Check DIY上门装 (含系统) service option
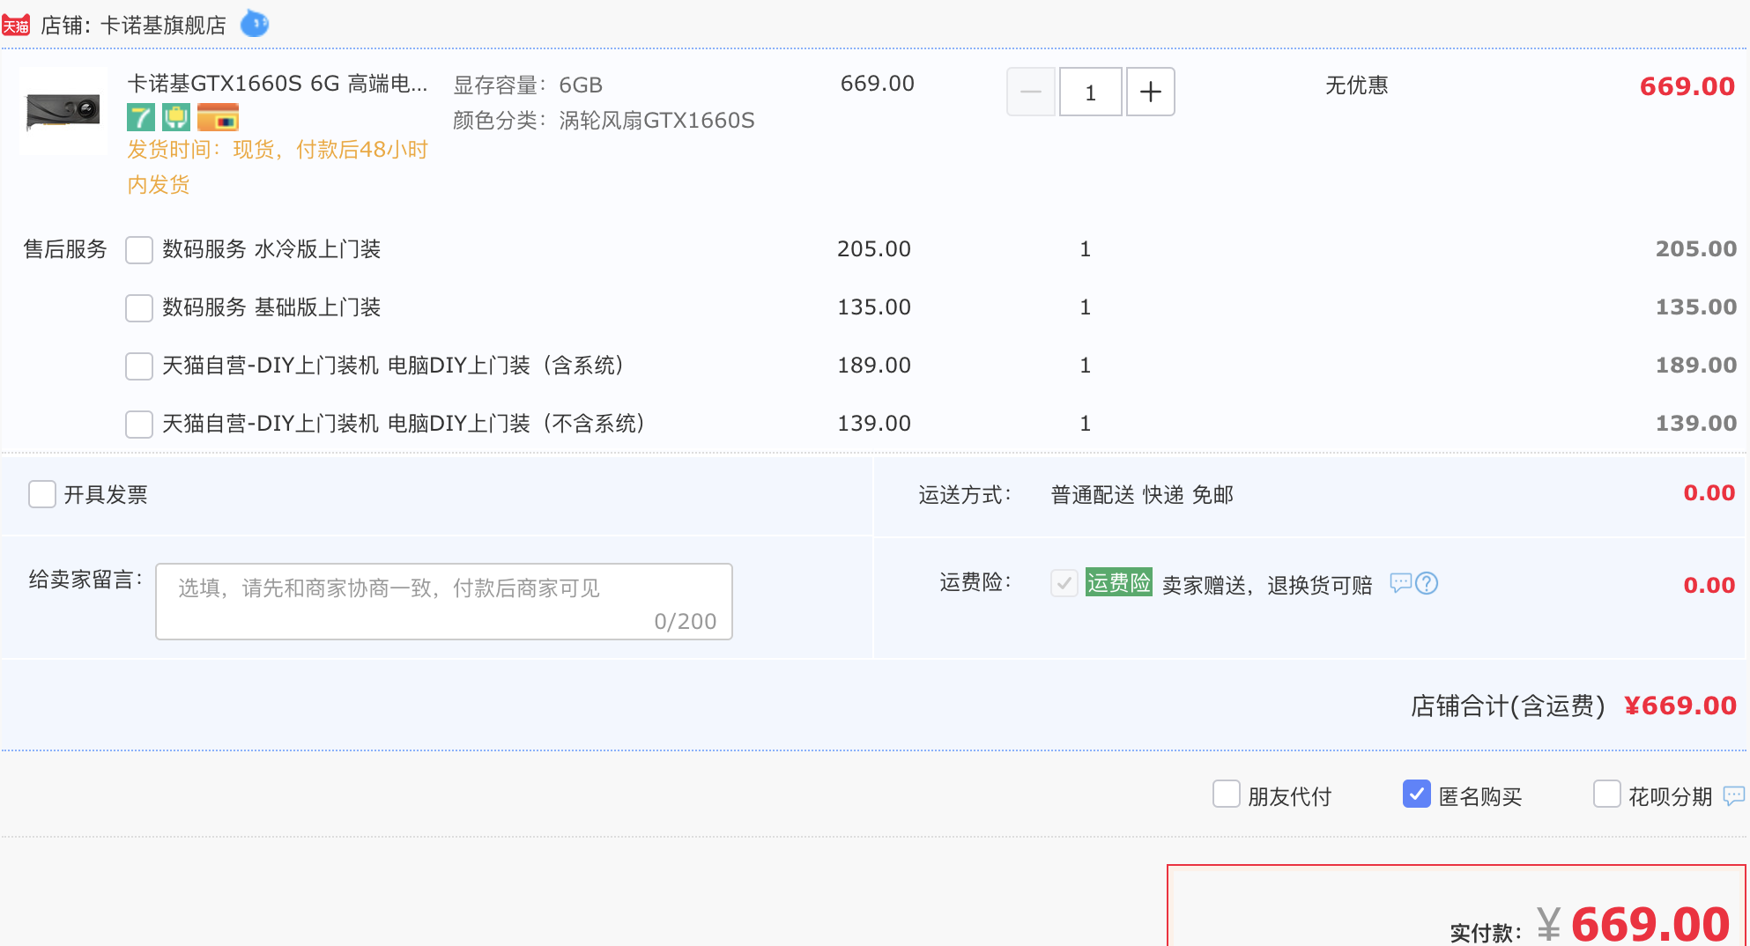Viewport: 1750px width, 946px height. 139,366
